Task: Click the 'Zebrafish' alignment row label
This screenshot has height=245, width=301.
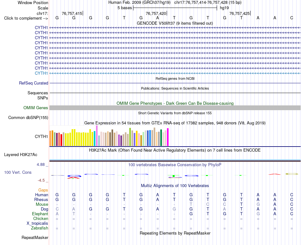Action: point(40,228)
